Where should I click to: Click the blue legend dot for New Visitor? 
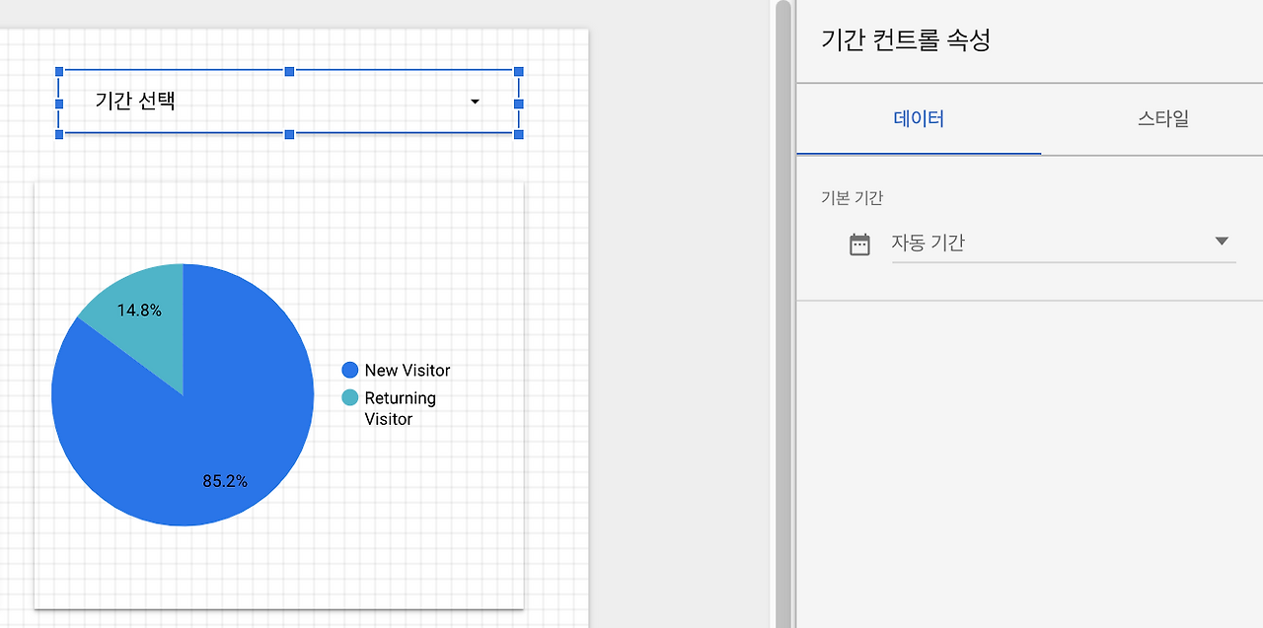tap(347, 370)
